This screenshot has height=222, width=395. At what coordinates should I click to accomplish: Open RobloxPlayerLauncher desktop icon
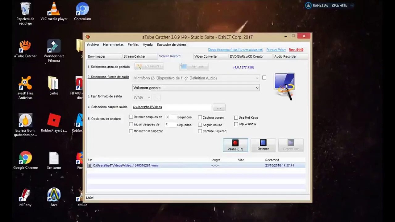[x=54, y=123]
